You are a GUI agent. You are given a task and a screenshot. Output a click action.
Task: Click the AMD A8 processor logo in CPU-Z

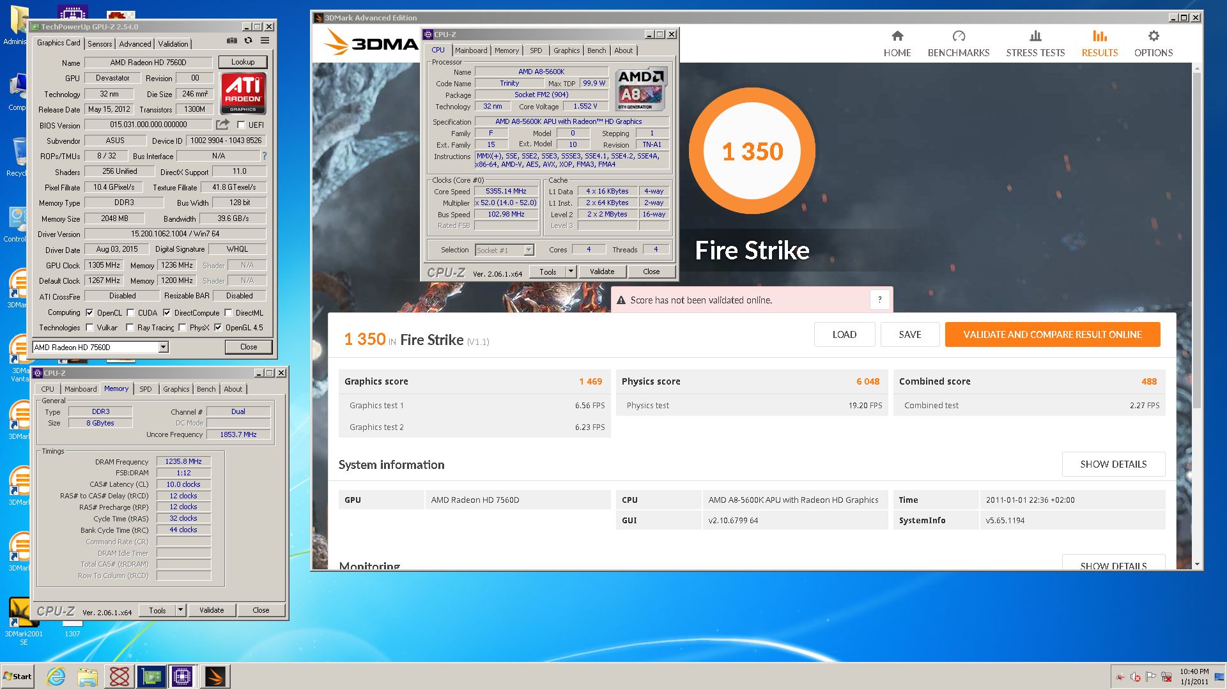pos(641,89)
